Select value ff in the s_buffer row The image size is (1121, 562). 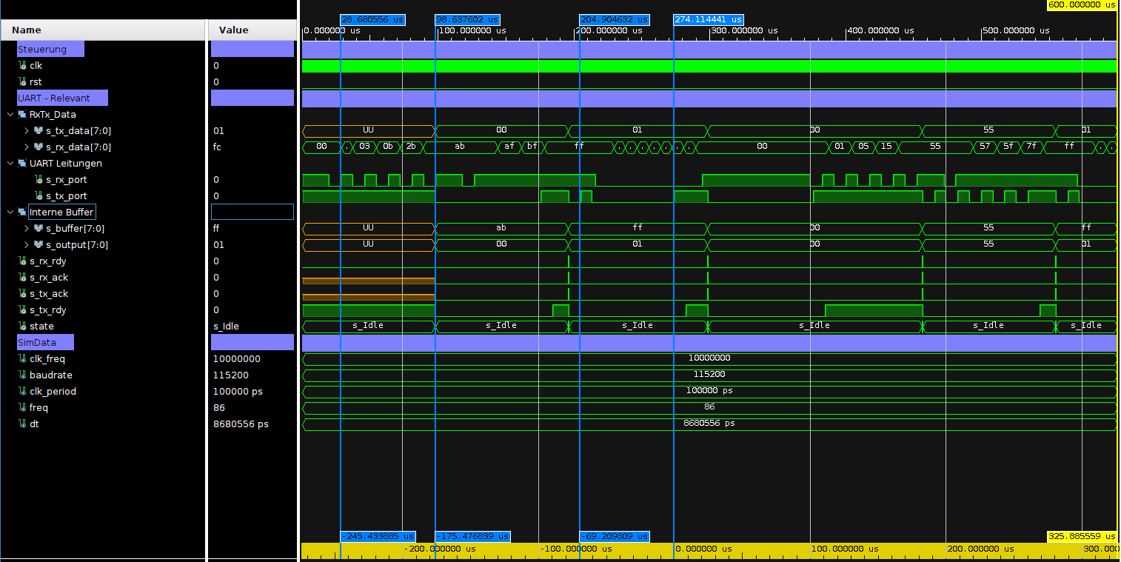[x=217, y=229]
